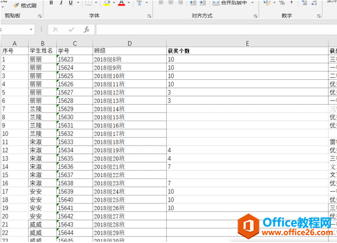Open the borders dropdown arrow
Viewport: 337px width, 243px height.
point(96,3)
